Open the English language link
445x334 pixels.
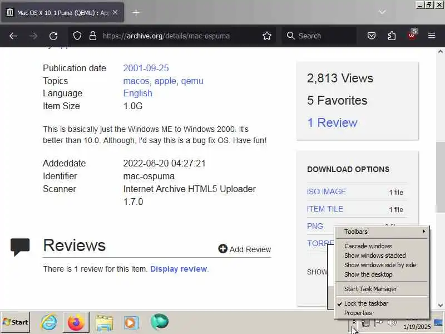click(x=137, y=94)
